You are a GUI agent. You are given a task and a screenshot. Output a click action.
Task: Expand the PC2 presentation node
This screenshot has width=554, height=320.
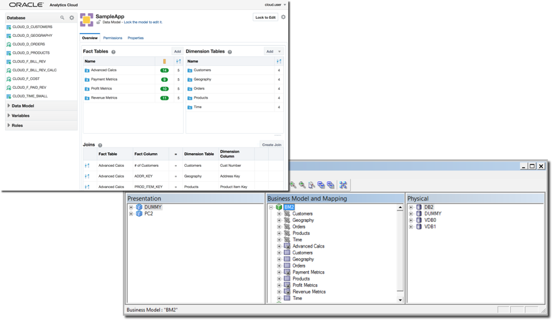tap(131, 214)
